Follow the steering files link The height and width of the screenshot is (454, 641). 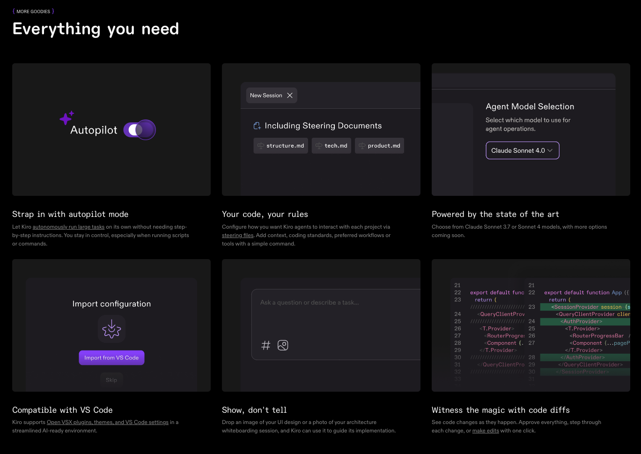pyautogui.click(x=238, y=235)
